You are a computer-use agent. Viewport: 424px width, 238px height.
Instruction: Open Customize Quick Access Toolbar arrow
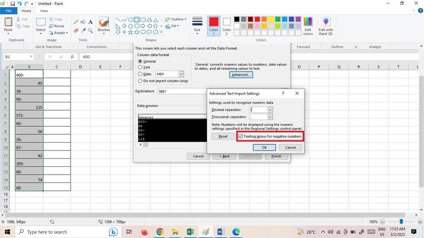click(32, 4)
